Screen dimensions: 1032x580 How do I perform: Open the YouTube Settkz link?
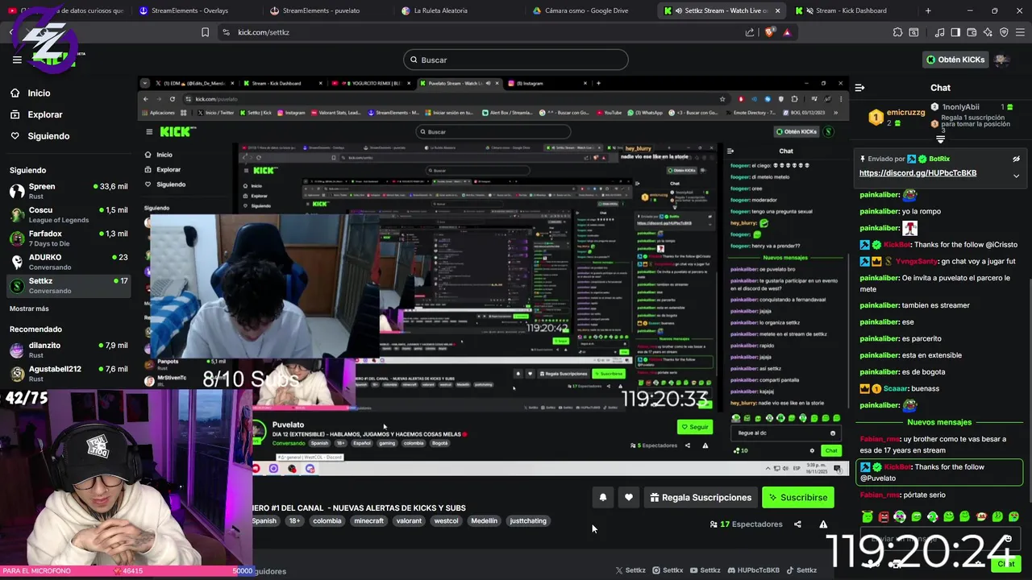705,570
